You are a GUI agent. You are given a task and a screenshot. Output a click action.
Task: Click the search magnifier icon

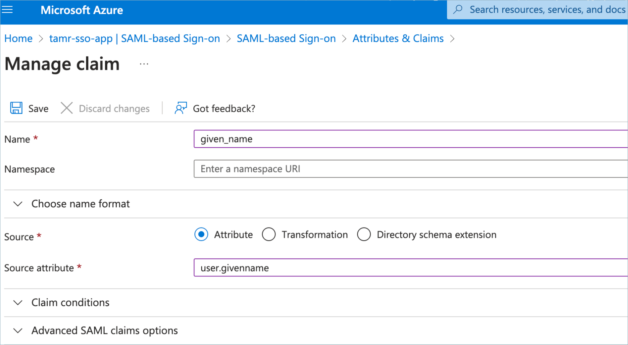click(458, 10)
